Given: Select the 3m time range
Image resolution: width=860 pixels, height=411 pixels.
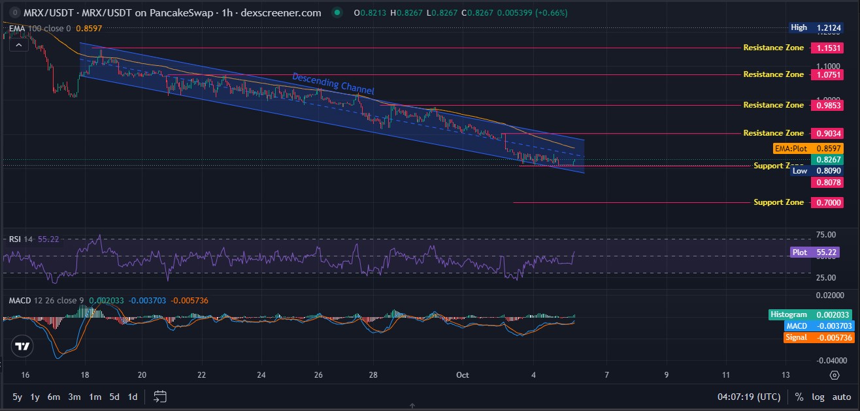Looking at the screenshot, I should coord(74,396).
